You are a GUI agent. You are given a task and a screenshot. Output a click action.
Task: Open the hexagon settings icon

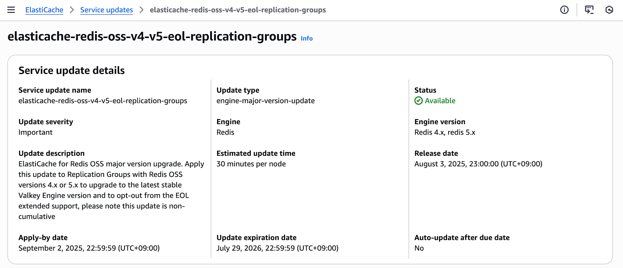coord(609,10)
